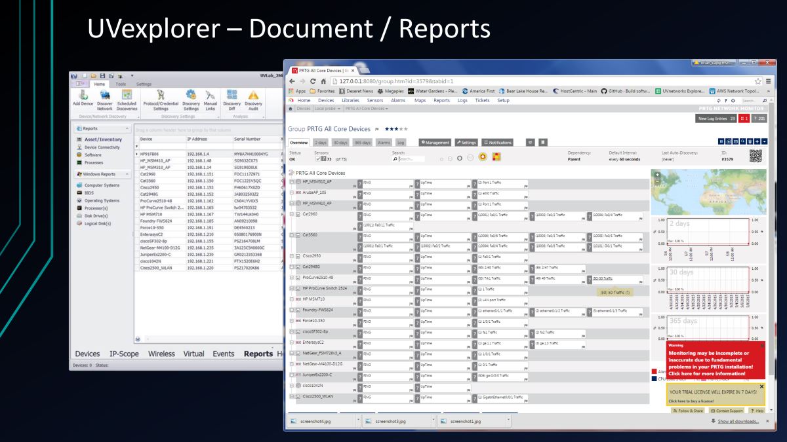Click the red alarms count badge in PRTG
This screenshot has width=787, height=442.
pyautogui.click(x=744, y=118)
